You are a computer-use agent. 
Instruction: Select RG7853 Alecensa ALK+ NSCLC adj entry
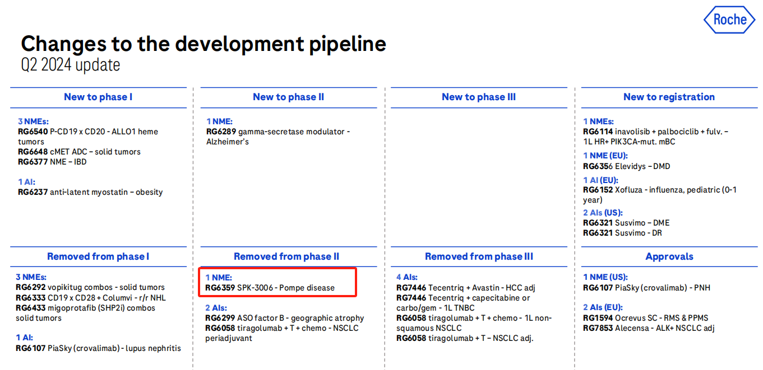tap(649, 328)
